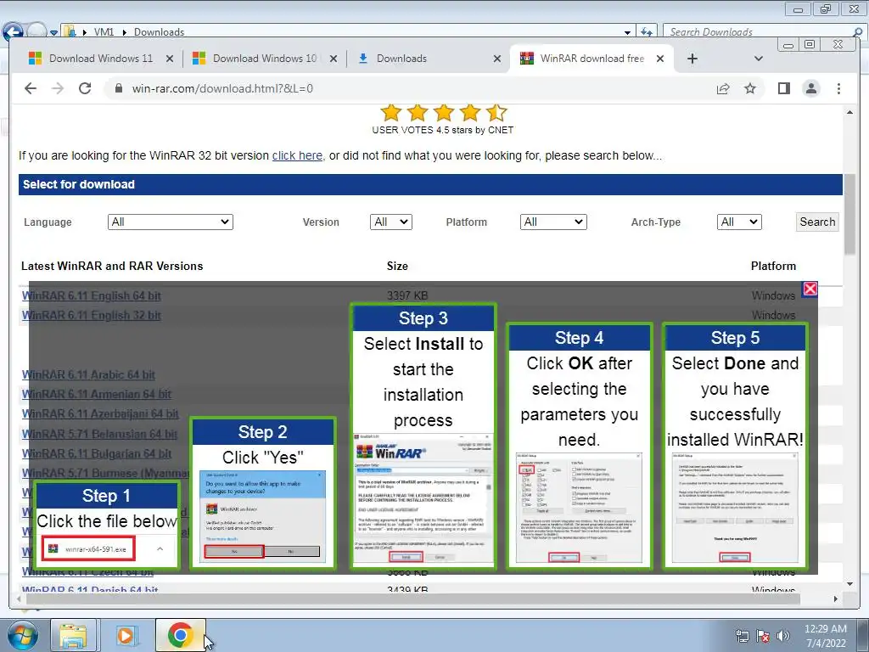Click WinRAR 6.11 English 32 bit link
The image size is (869, 652).
point(92,316)
